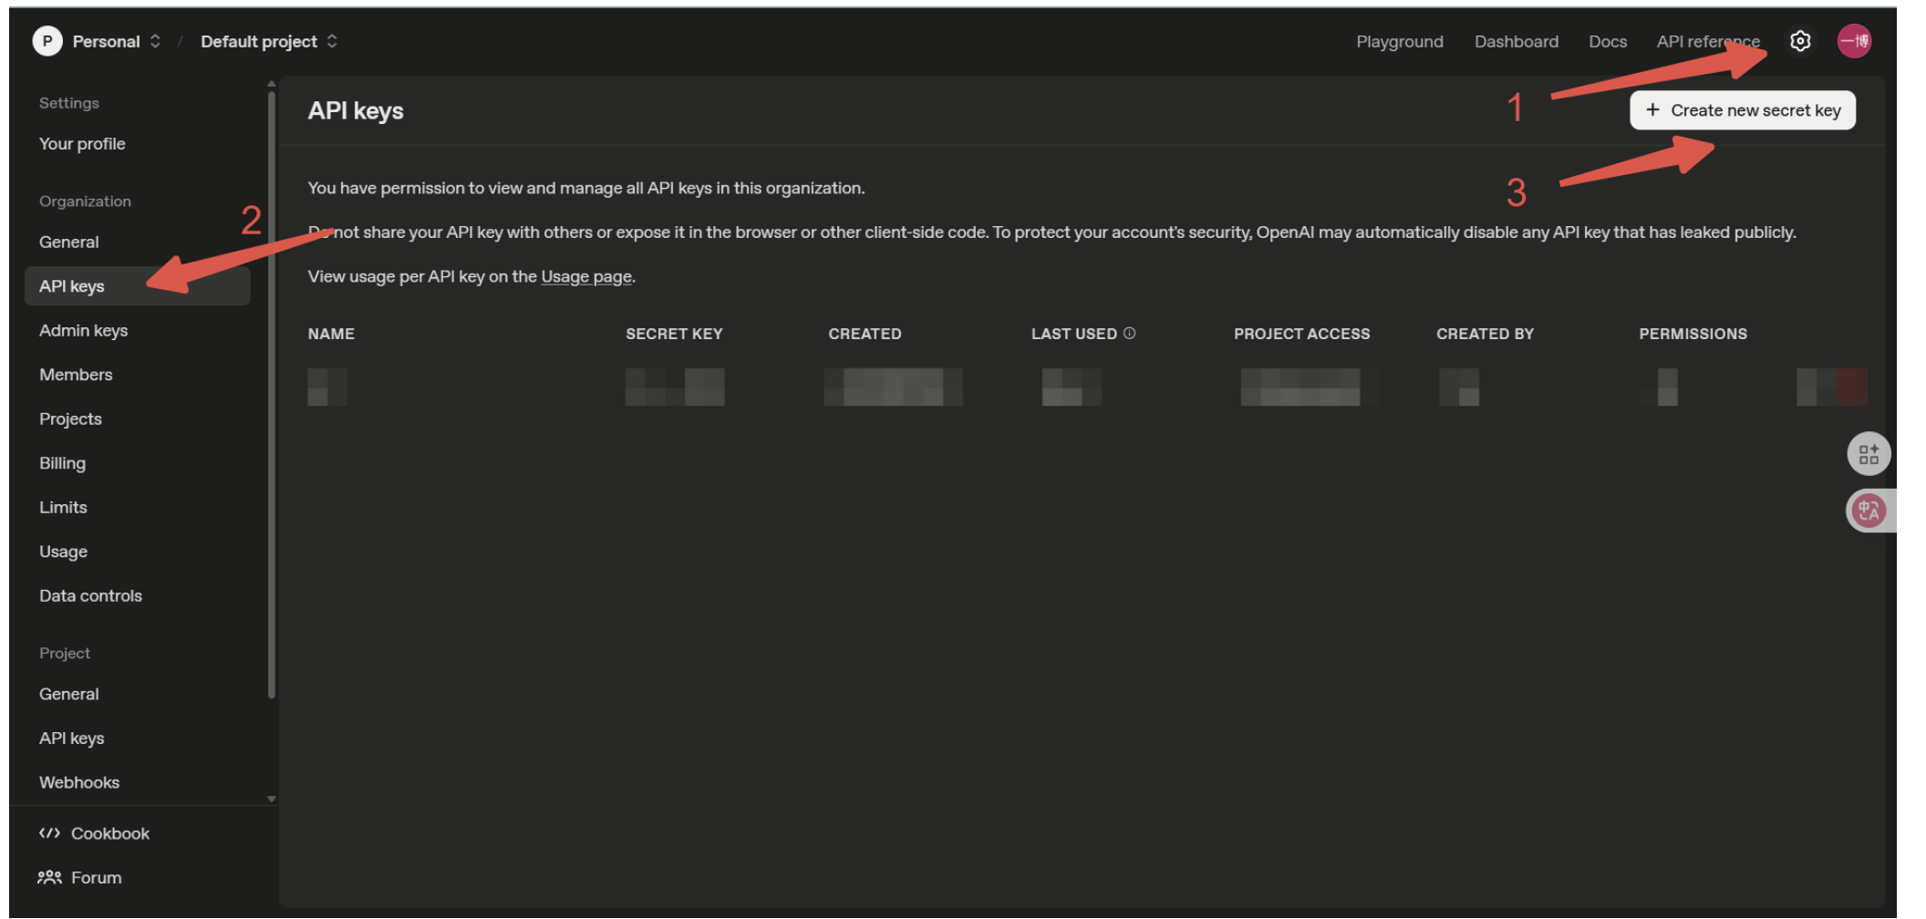Open Usage page in sidebar

coord(64,552)
